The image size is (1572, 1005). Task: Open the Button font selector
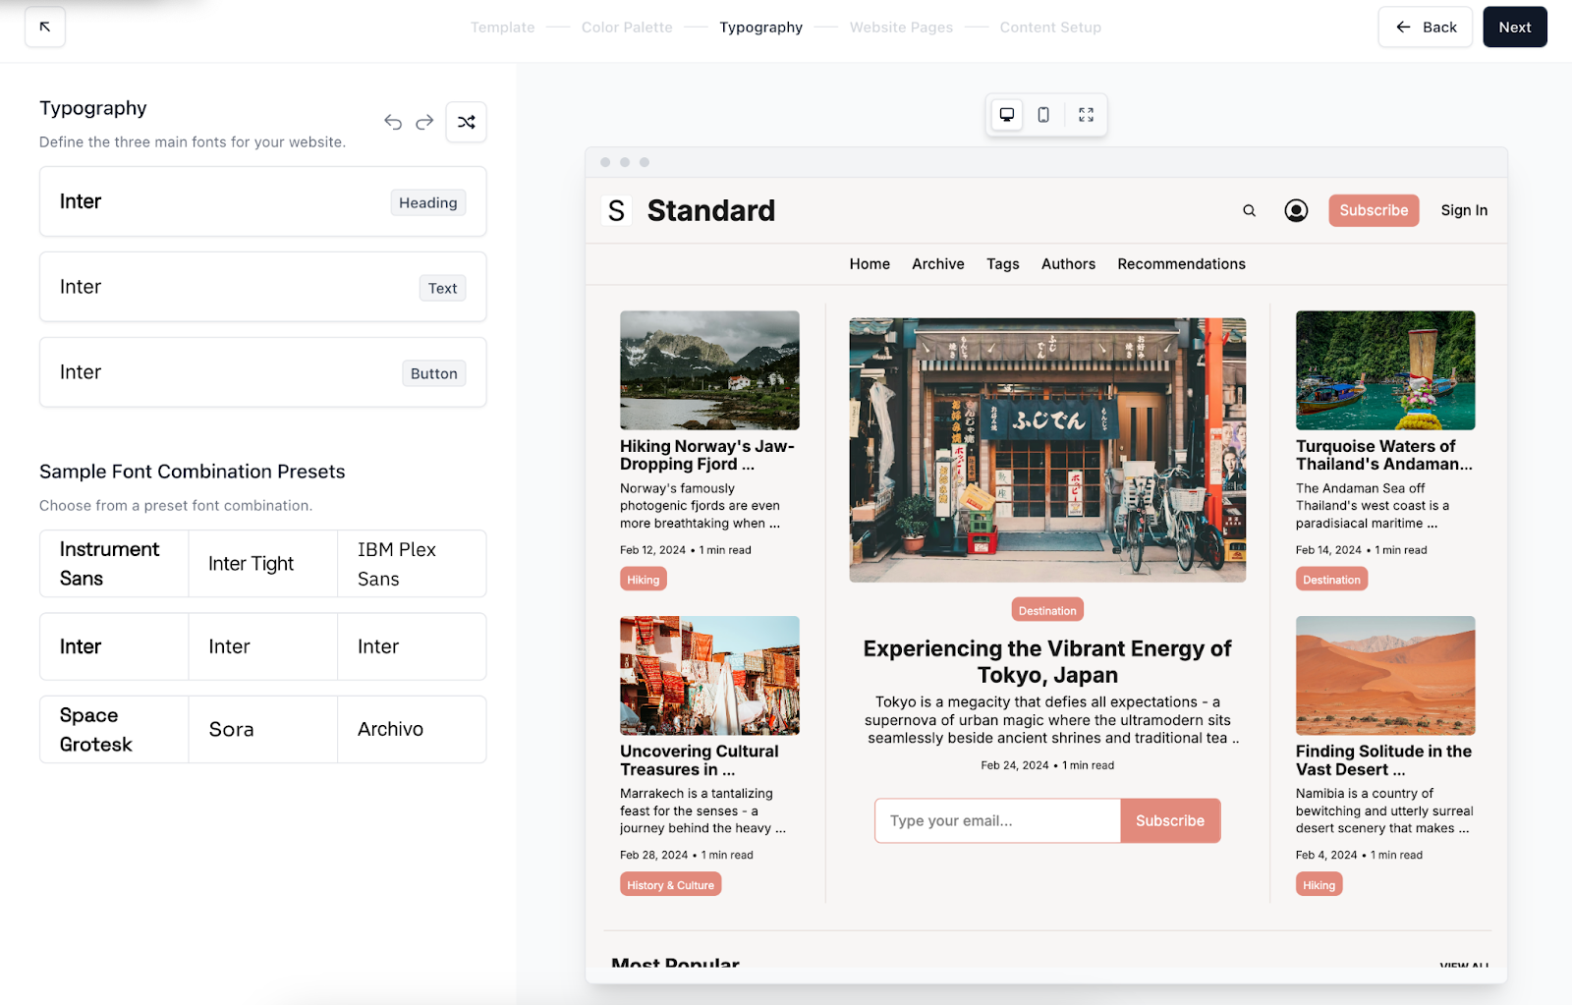pyautogui.click(x=262, y=372)
